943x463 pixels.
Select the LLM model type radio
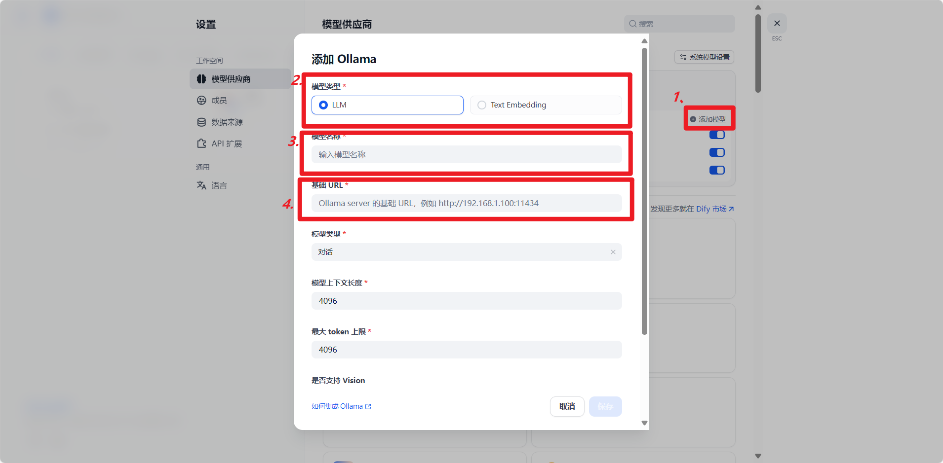click(x=387, y=105)
